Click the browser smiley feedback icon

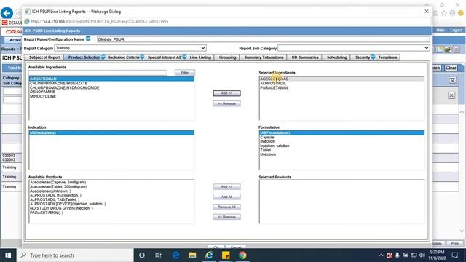pyautogui.click(x=461, y=13)
